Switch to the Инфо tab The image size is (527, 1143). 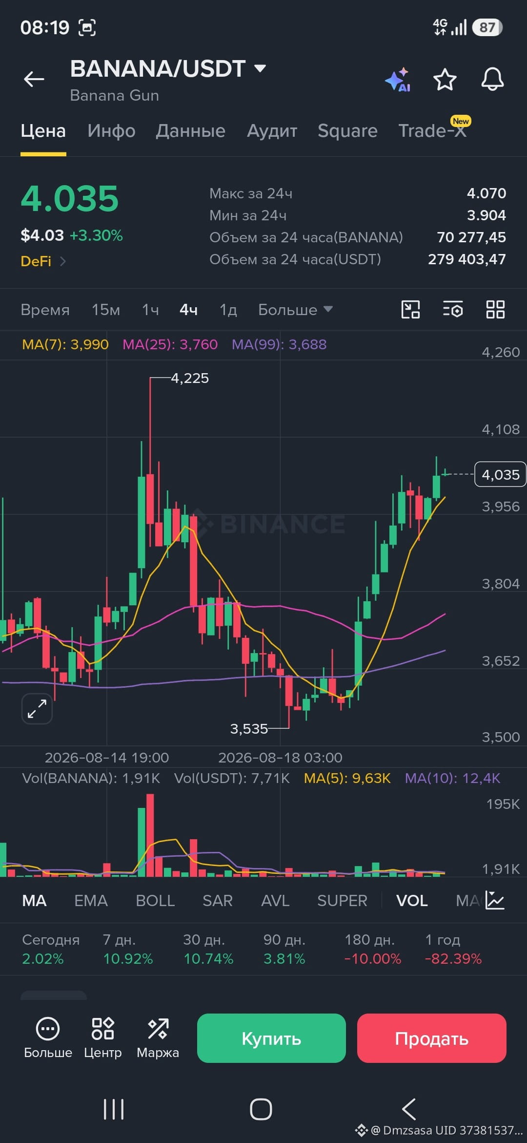pos(112,131)
